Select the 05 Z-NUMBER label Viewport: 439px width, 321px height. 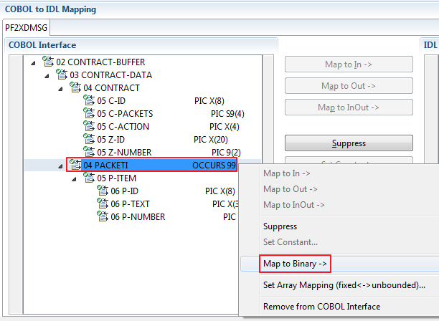click(124, 152)
